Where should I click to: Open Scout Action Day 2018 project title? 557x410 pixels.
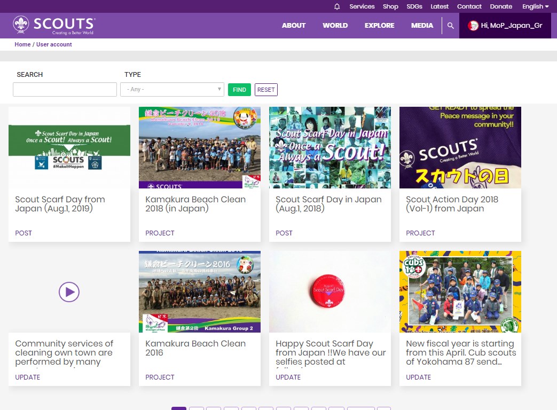(x=452, y=204)
